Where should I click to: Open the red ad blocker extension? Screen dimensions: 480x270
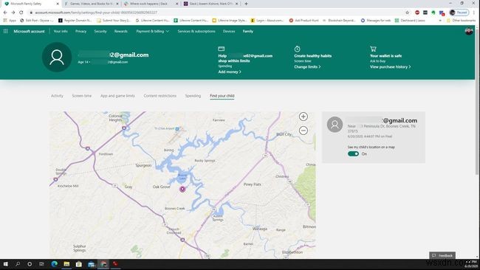tap(417, 13)
